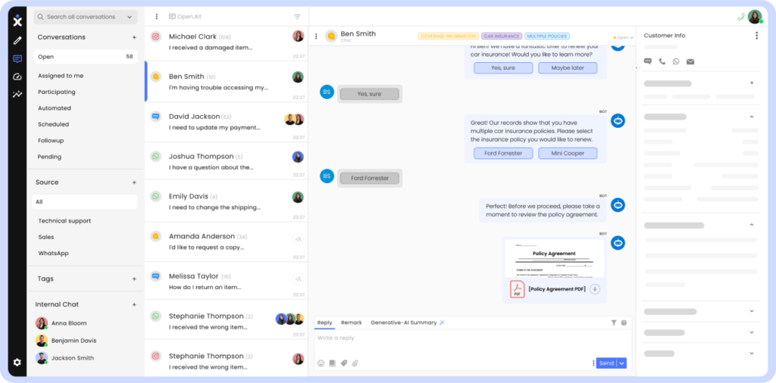This screenshot has width=776, height=383.
Task: Open Customer Info three-dot menu
Action: click(x=756, y=36)
